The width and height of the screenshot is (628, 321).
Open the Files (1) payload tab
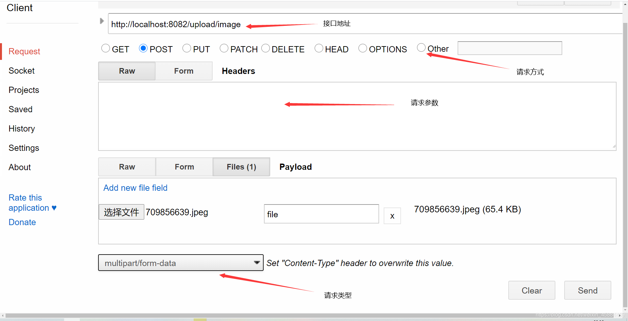tap(241, 167)
